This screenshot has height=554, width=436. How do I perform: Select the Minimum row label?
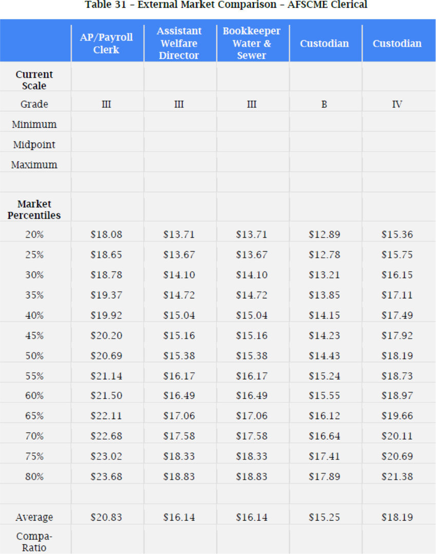pyautogui.click(x=34, y=125)
